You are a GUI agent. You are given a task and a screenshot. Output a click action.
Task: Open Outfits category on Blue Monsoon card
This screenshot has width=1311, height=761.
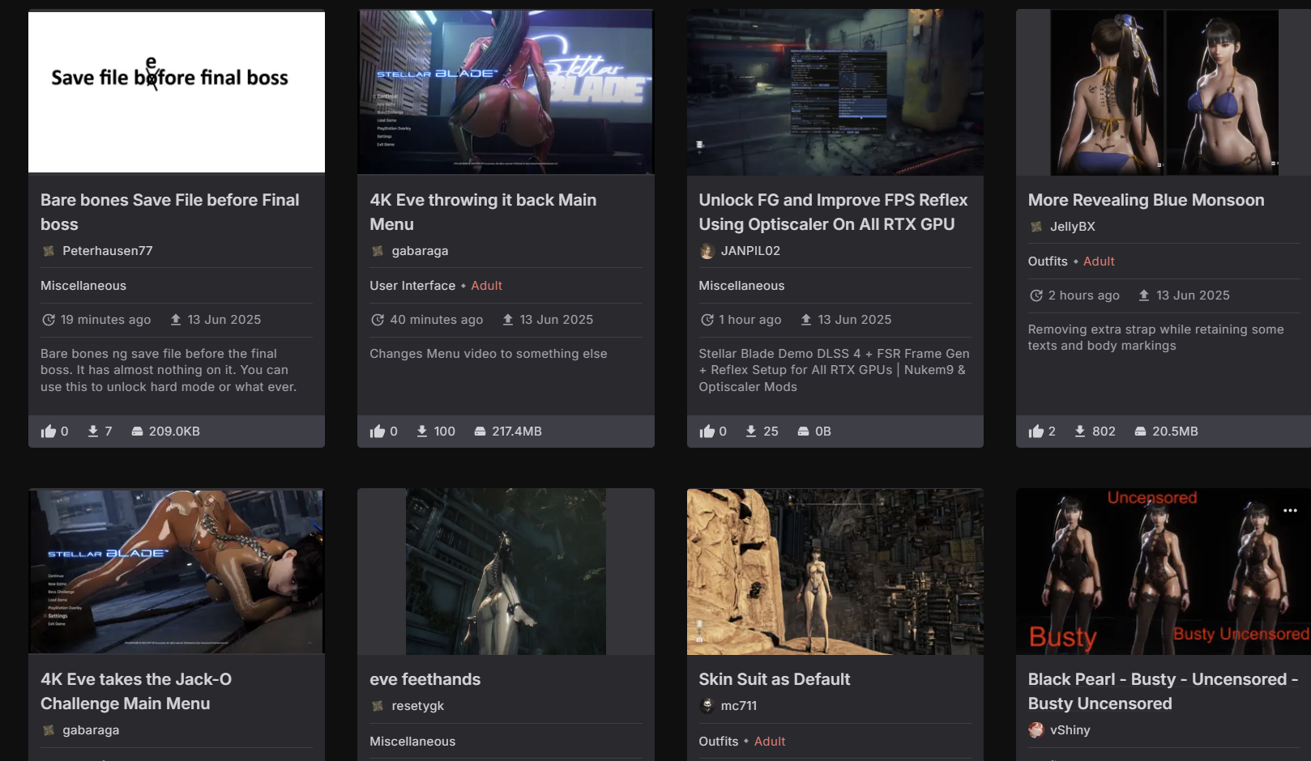click(1048, 261)
